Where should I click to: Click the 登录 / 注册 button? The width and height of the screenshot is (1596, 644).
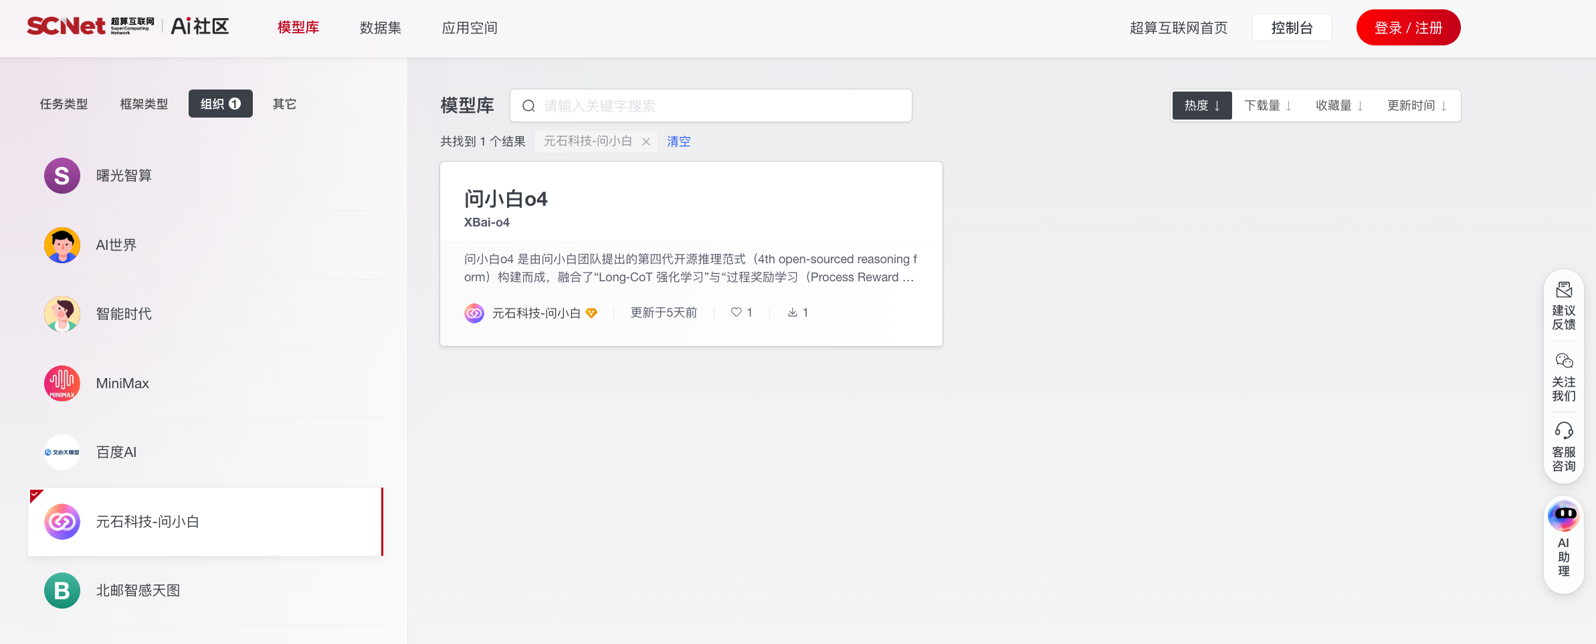tap(1409, 27)
